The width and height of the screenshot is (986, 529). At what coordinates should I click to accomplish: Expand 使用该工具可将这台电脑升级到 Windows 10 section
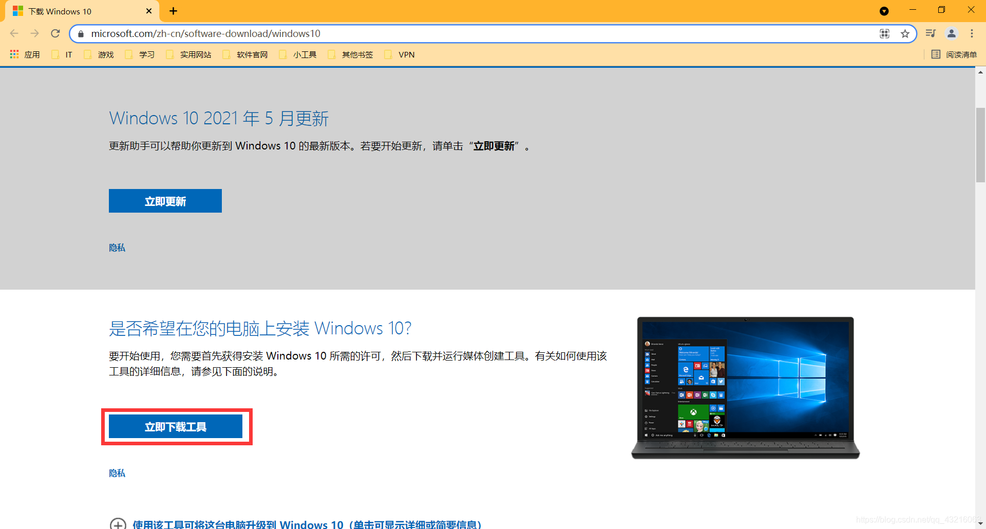[296, 524]
